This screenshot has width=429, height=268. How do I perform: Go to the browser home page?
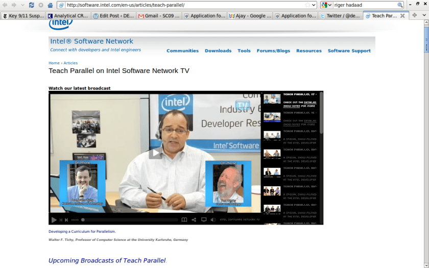[x=50, y=5]
